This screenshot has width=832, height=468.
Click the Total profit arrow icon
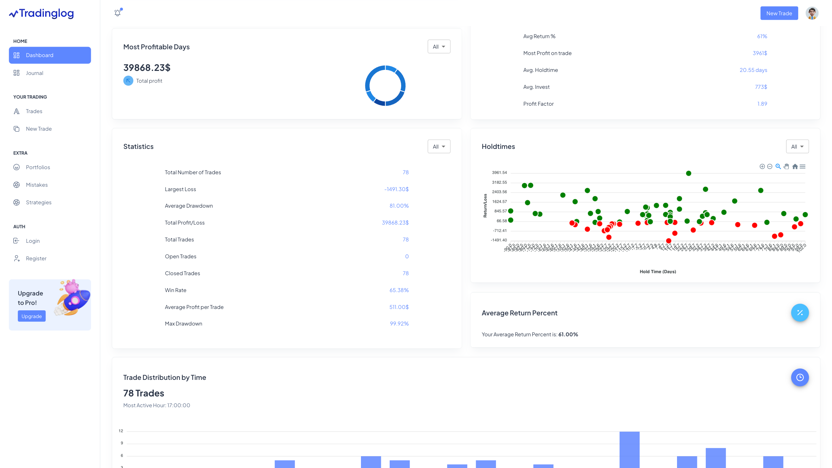[128, 81]
